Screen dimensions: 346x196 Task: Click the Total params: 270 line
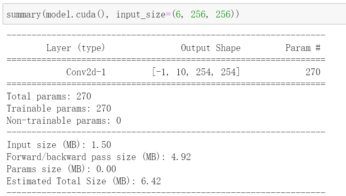click(x=49, y=96)
